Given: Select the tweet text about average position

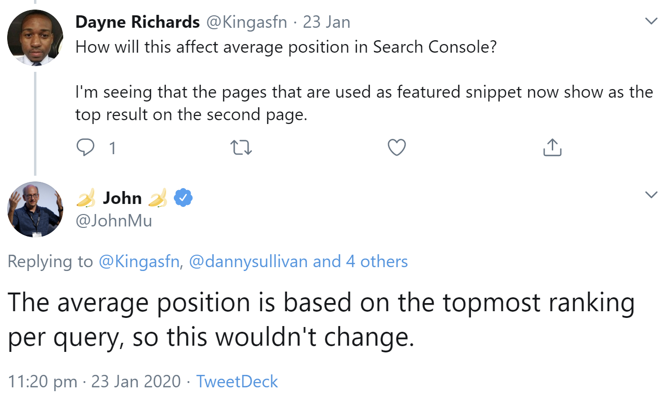Looking at the screenshot, I should [321, 318].
